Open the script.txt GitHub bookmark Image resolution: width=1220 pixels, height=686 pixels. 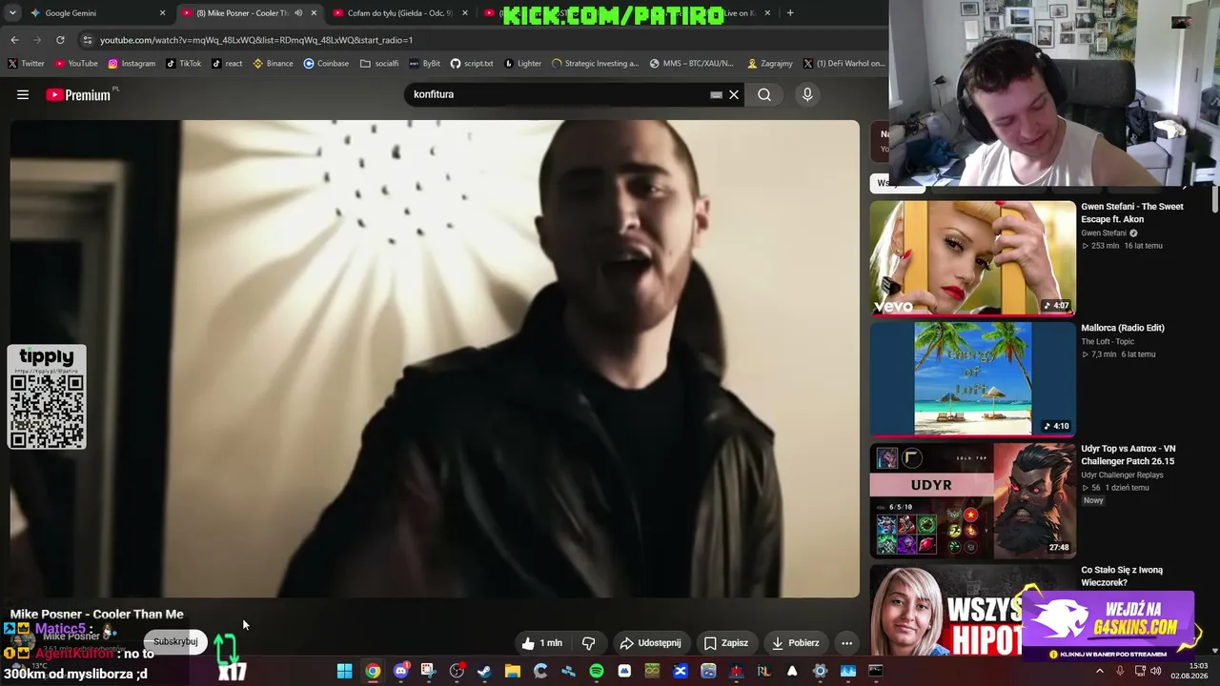pyautogui.click(x=472, y=64)
